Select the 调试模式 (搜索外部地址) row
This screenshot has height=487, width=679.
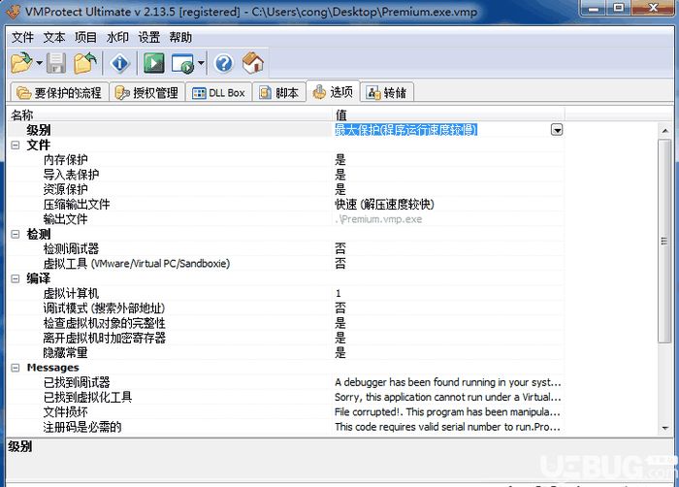click(286, 308)
